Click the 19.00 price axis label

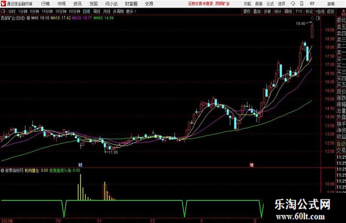330,30
